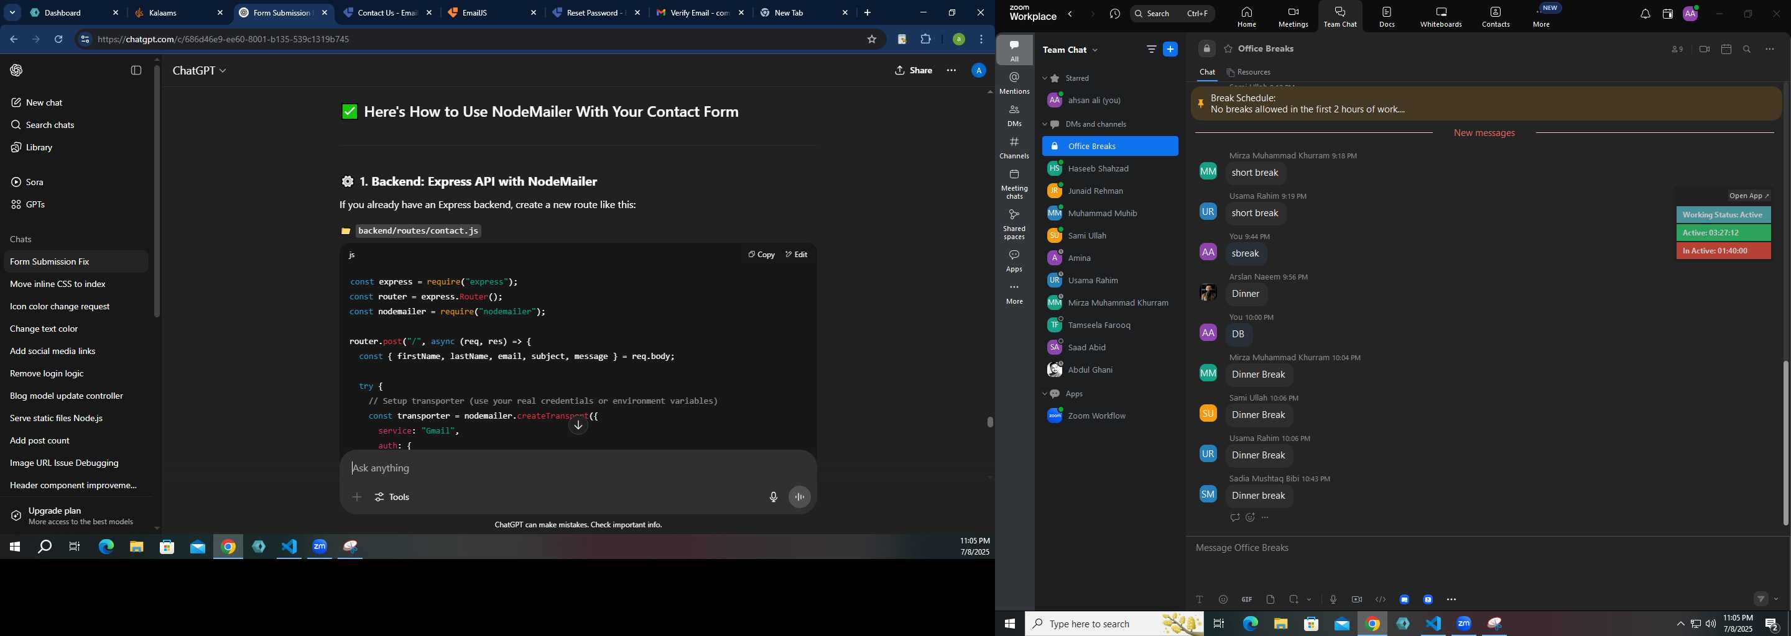Open GIF picker in message toolbar
The height and width of the screenshot is (636, 1791).
click(1247, 599)
